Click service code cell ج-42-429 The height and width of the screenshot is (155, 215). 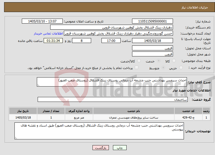click(189, 117)
